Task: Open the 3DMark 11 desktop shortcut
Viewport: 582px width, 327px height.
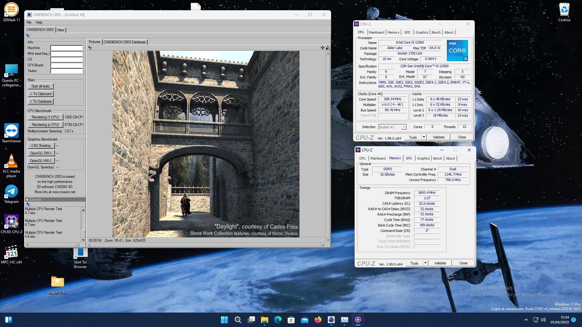Action: pyautogui.click(x=11, y=12)
